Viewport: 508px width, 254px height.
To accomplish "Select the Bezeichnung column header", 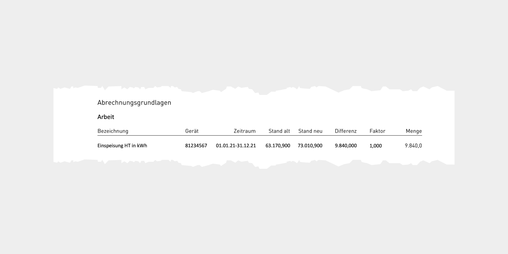I will pyautogui.click(x=113, y=131).
